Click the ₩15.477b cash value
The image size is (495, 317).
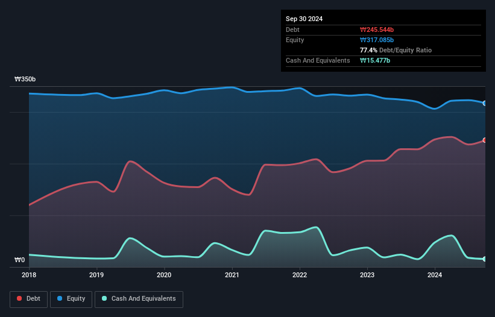[375, 60]
